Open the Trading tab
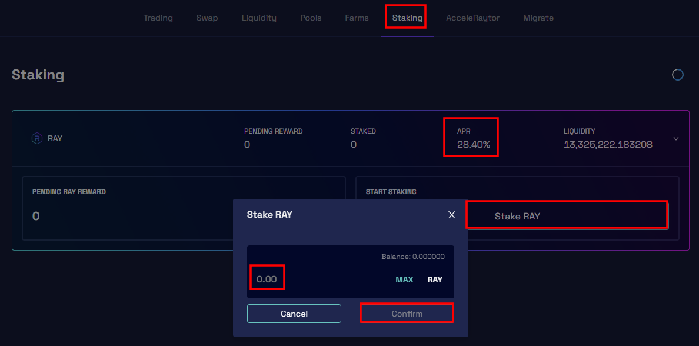 coord(158,18)
